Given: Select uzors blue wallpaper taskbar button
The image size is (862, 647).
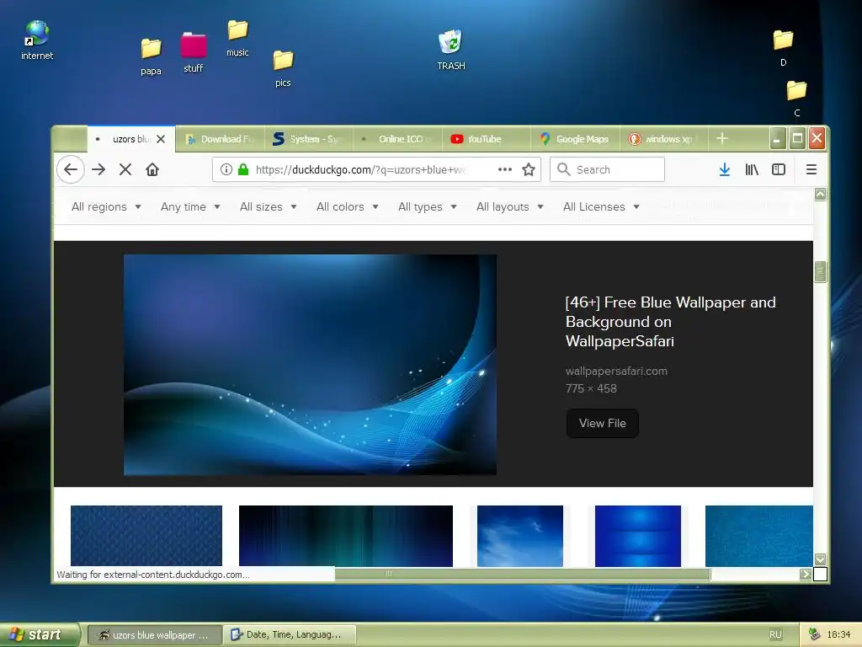Looking at the screenshot, I should (x=155, y=635).
